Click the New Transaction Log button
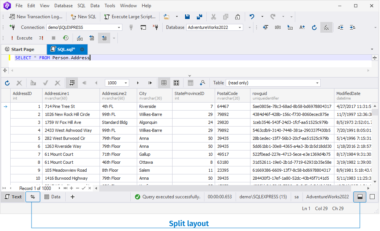The height and width of the screenshot is (231, 380). (36, 17)
